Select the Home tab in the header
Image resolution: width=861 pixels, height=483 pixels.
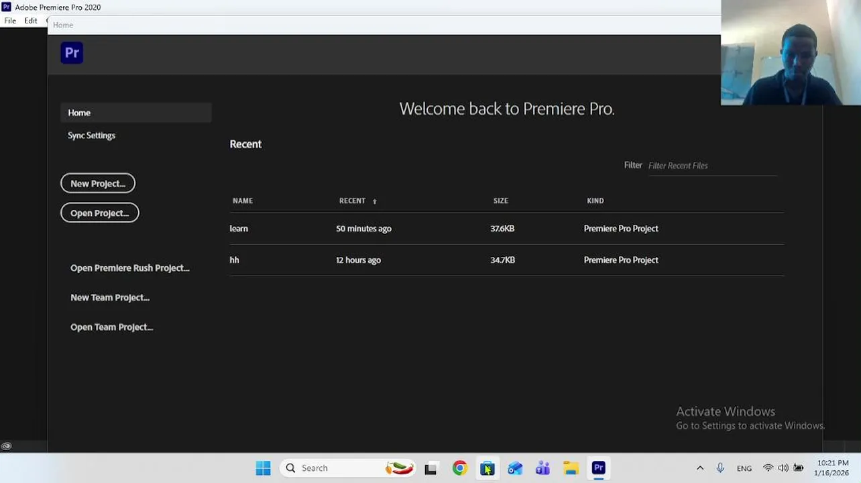click(63, 25)
